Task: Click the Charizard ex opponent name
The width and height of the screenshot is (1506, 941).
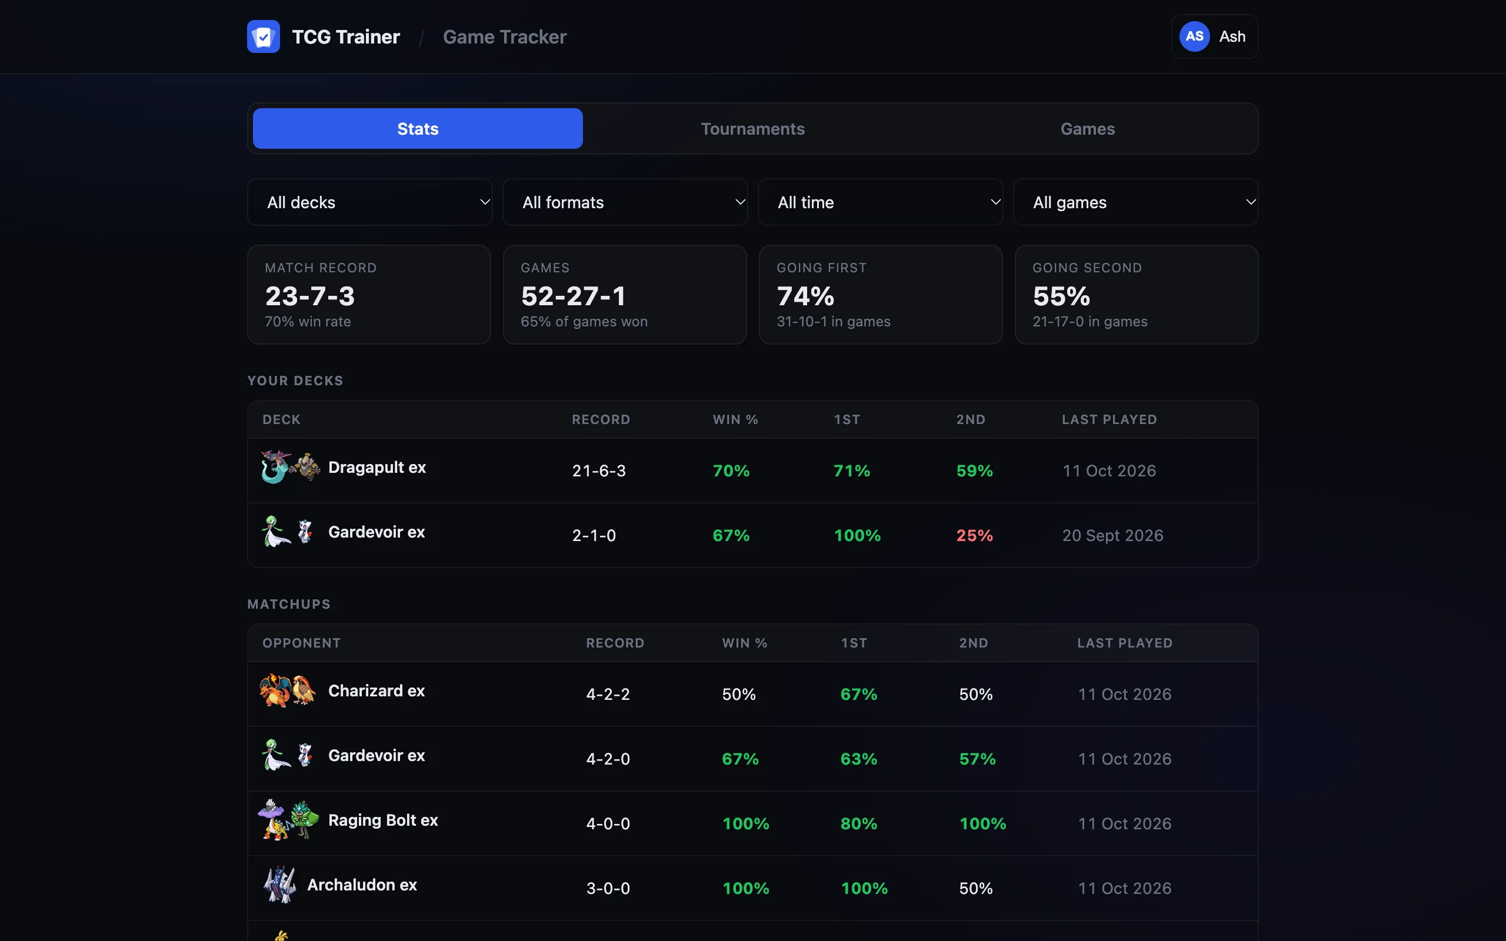Action: click(x=376, y=691)
